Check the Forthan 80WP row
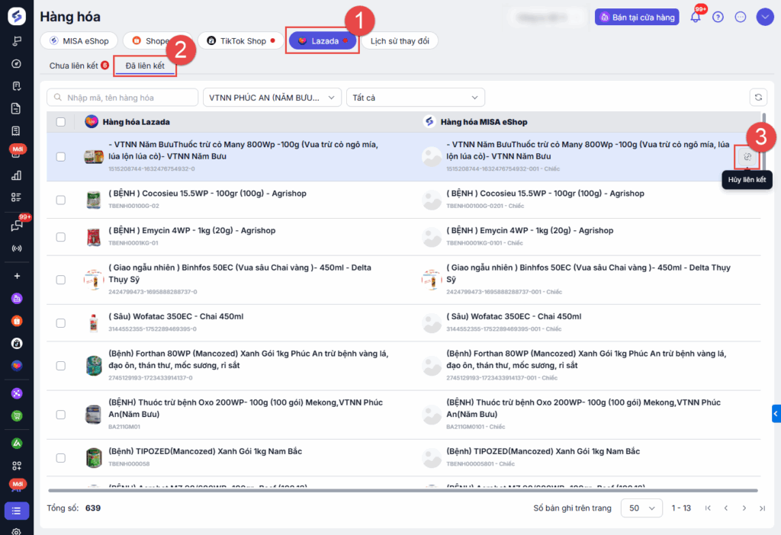 click(x=61, y=366)
